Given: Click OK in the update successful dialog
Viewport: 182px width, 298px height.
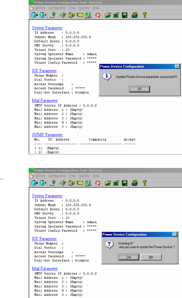Looking at the screenshot, I should click(139, 89).
